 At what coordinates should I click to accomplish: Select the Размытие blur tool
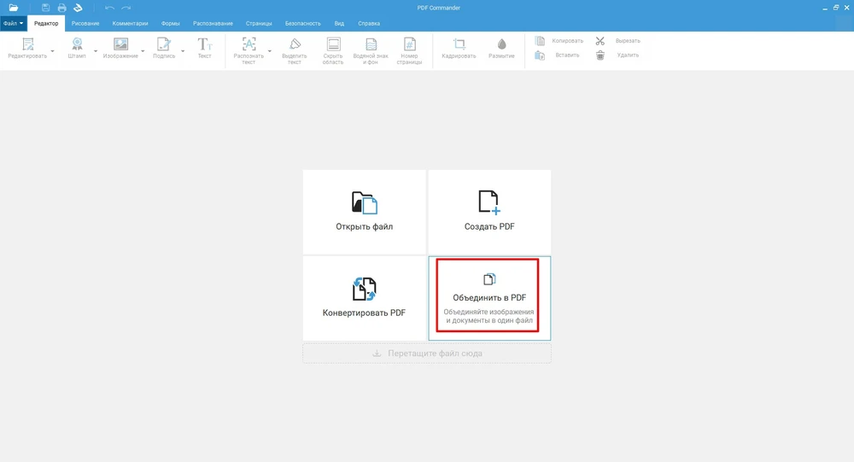[501, 44]
